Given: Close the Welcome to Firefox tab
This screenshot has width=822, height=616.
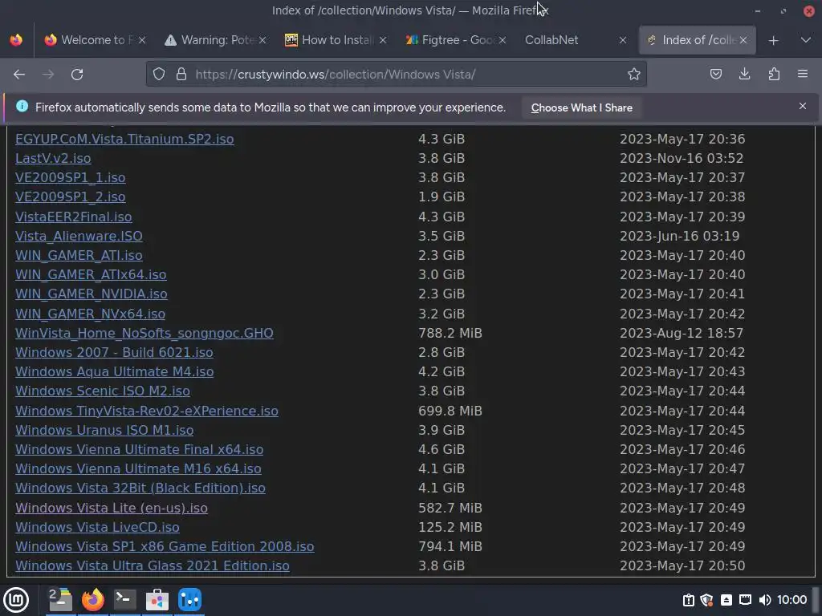Looking at the screenshot, I should 141,40.
